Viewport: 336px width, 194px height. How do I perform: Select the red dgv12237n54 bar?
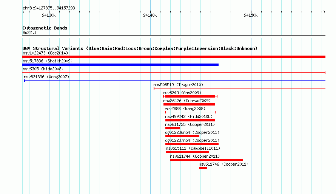point(192,144)
